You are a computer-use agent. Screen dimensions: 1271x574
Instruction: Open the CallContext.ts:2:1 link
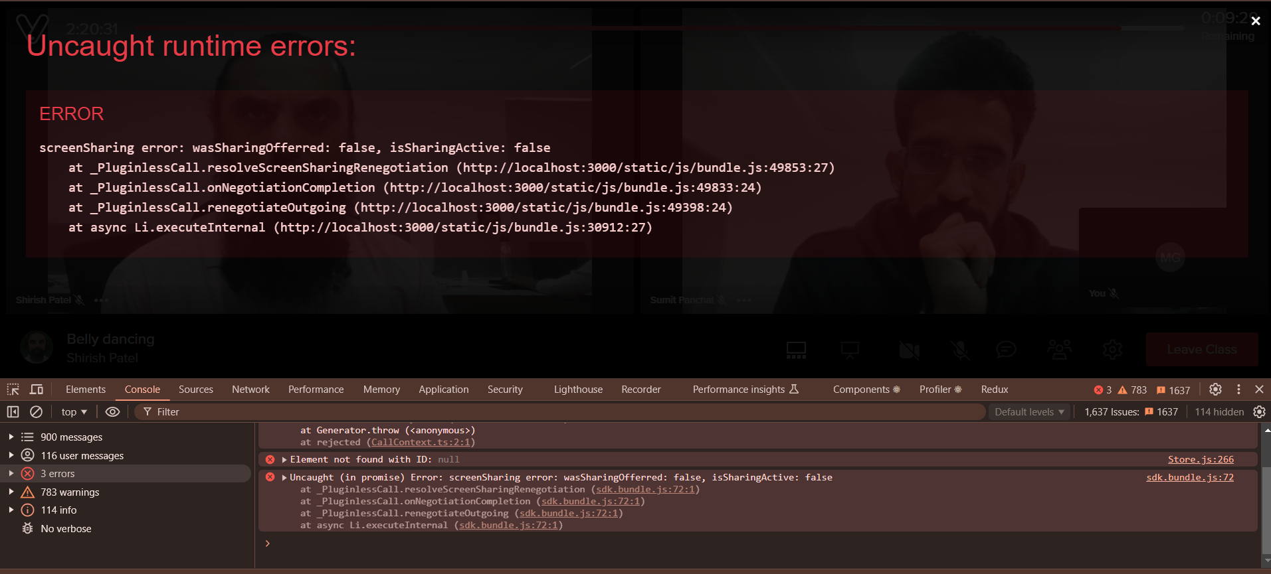tap(421, 442)
